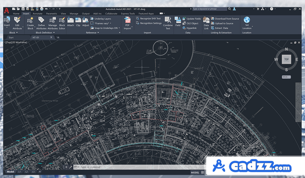Click the Insert block tool

(7, 21)
